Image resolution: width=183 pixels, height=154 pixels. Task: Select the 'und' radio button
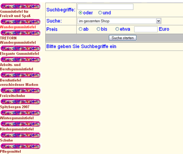tap(100, 13)
